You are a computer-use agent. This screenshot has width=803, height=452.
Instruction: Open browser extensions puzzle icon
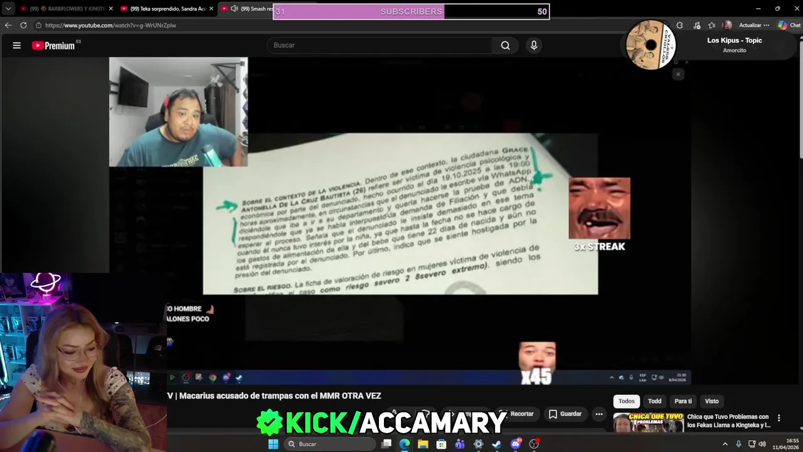(x=679, y=25)
